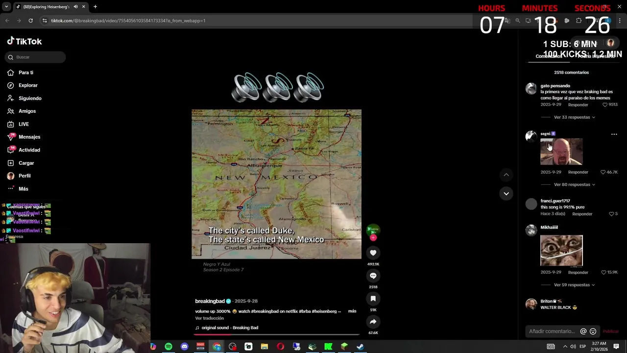The height and width of the screenshot is (353, 627).
Task: Expand caption with más
Action: (x=352, y=311)
